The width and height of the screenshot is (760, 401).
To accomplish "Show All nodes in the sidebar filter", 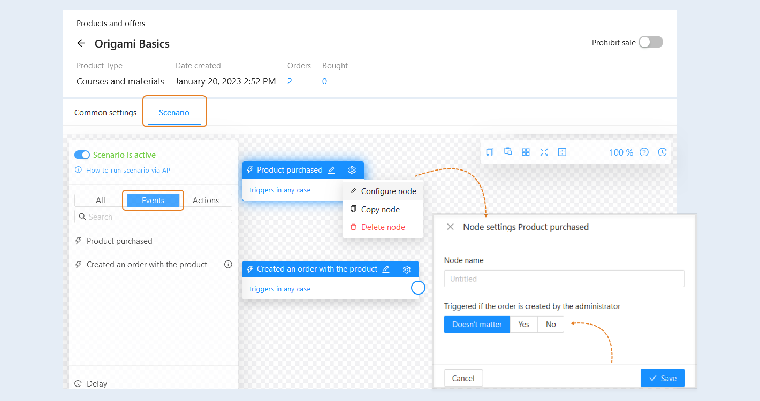I will (x=101, y=200).
